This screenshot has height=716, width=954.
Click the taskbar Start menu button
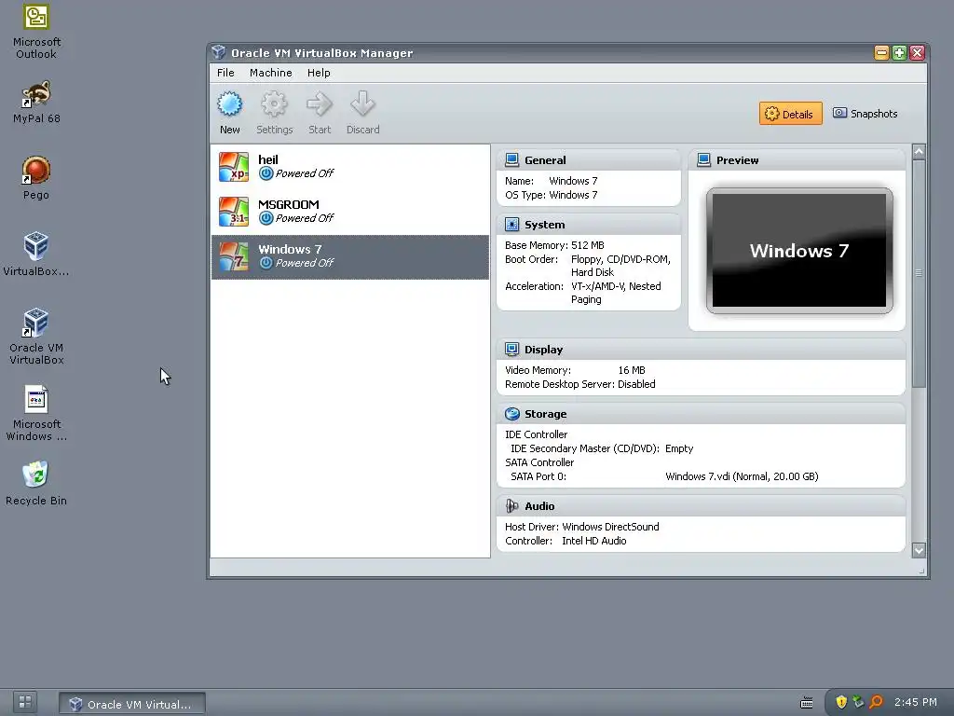pos(25,701)
